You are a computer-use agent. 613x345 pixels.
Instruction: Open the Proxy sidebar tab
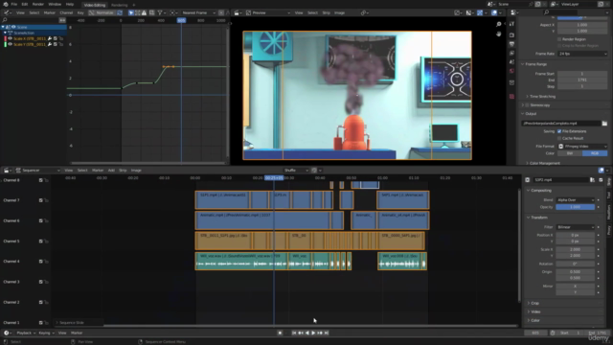click(x=609, y=230)
